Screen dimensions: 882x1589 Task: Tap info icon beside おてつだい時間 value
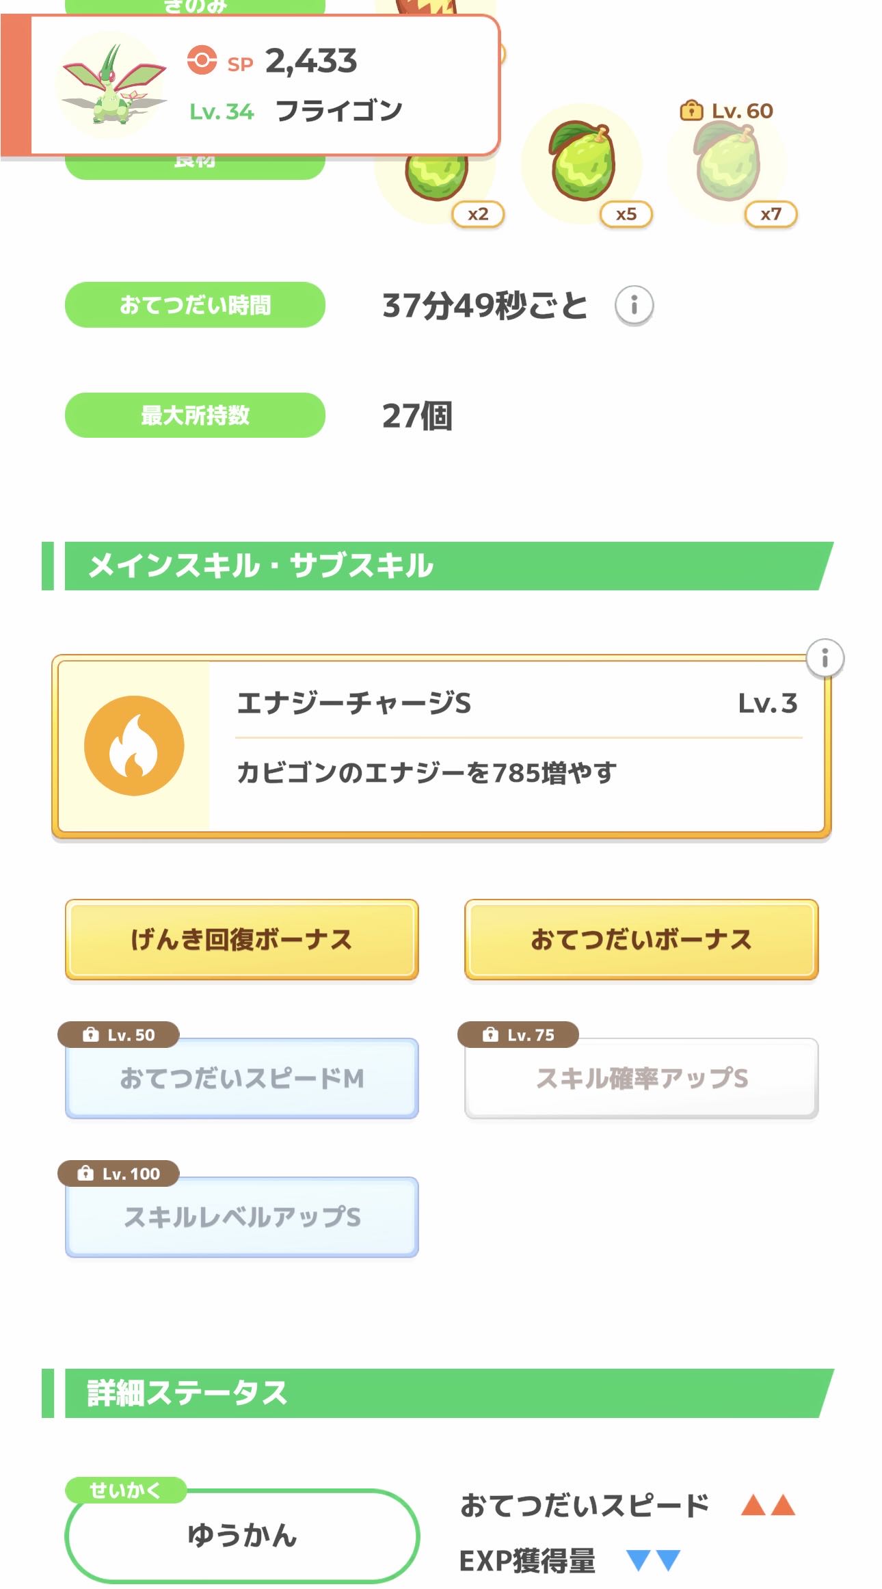tap(634, 305)
